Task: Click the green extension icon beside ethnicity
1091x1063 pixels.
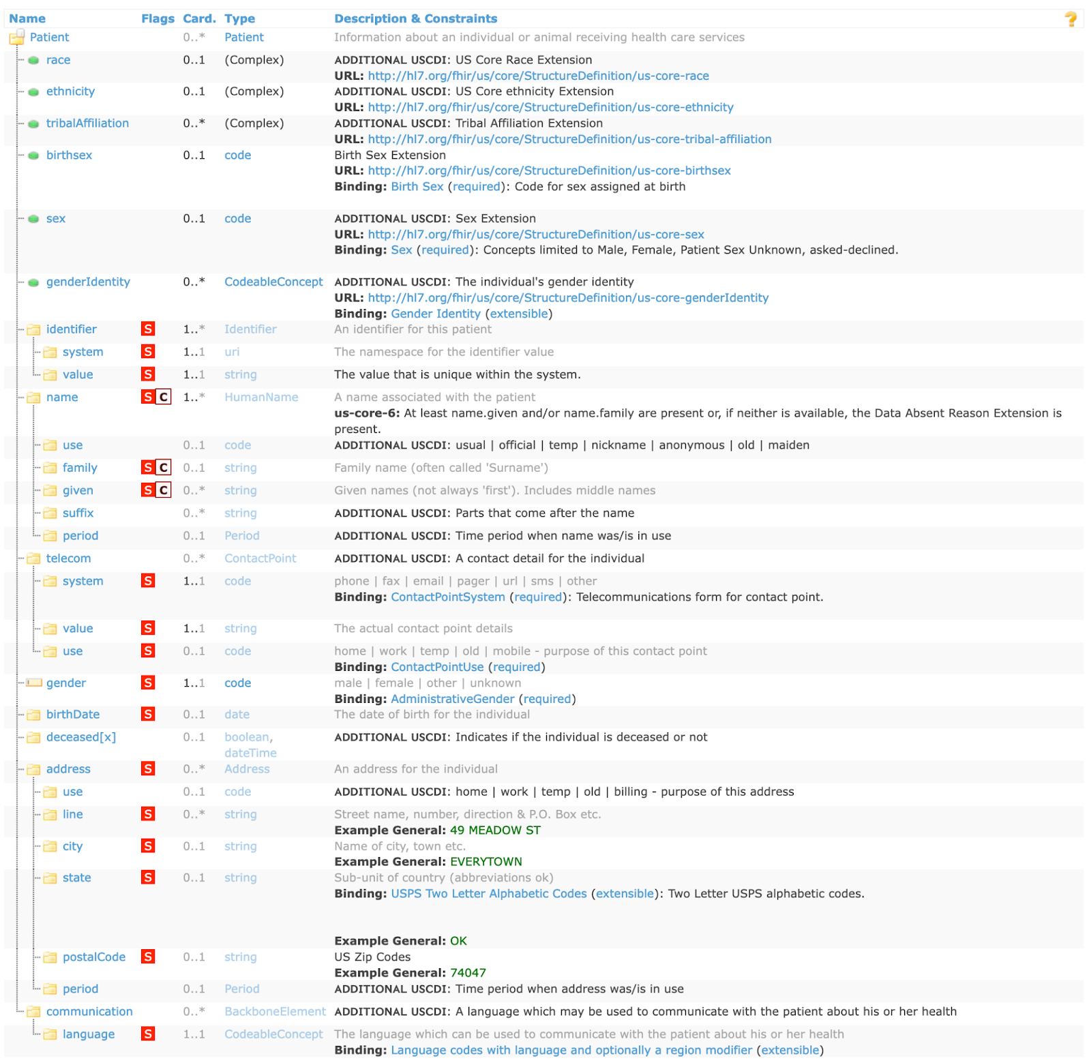Action: click(x=33, y=92)
